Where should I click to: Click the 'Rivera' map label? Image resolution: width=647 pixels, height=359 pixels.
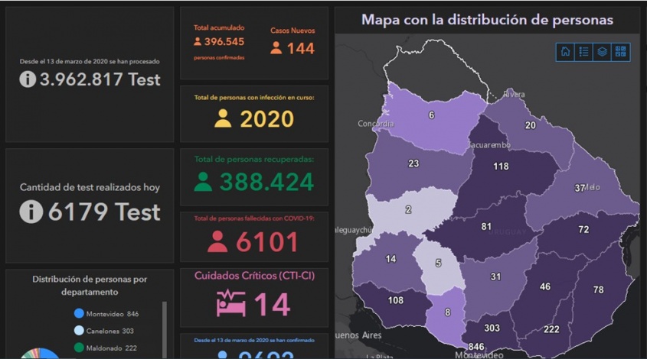[x=514, y=94]
